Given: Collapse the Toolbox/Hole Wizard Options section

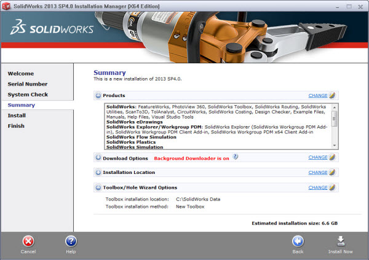Looking at the screenshot, I should 98,187.
